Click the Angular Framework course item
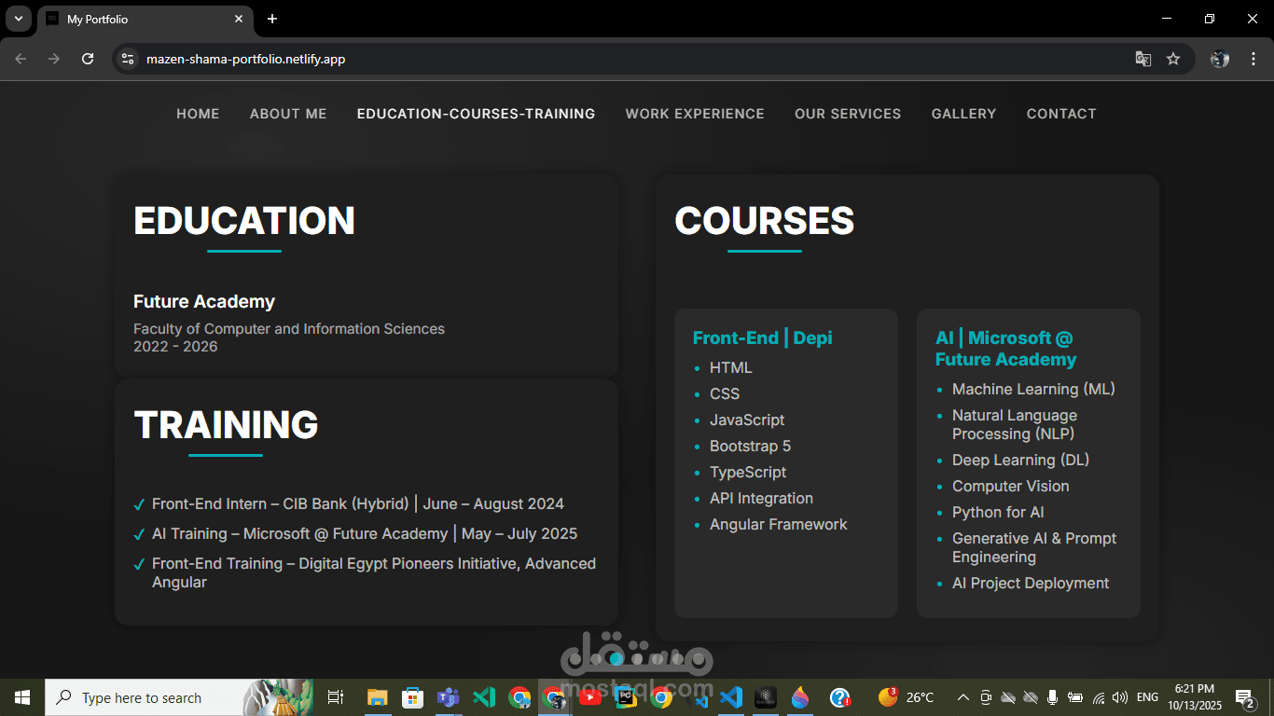Screen dimensions: 1274x716 point(779,525)
